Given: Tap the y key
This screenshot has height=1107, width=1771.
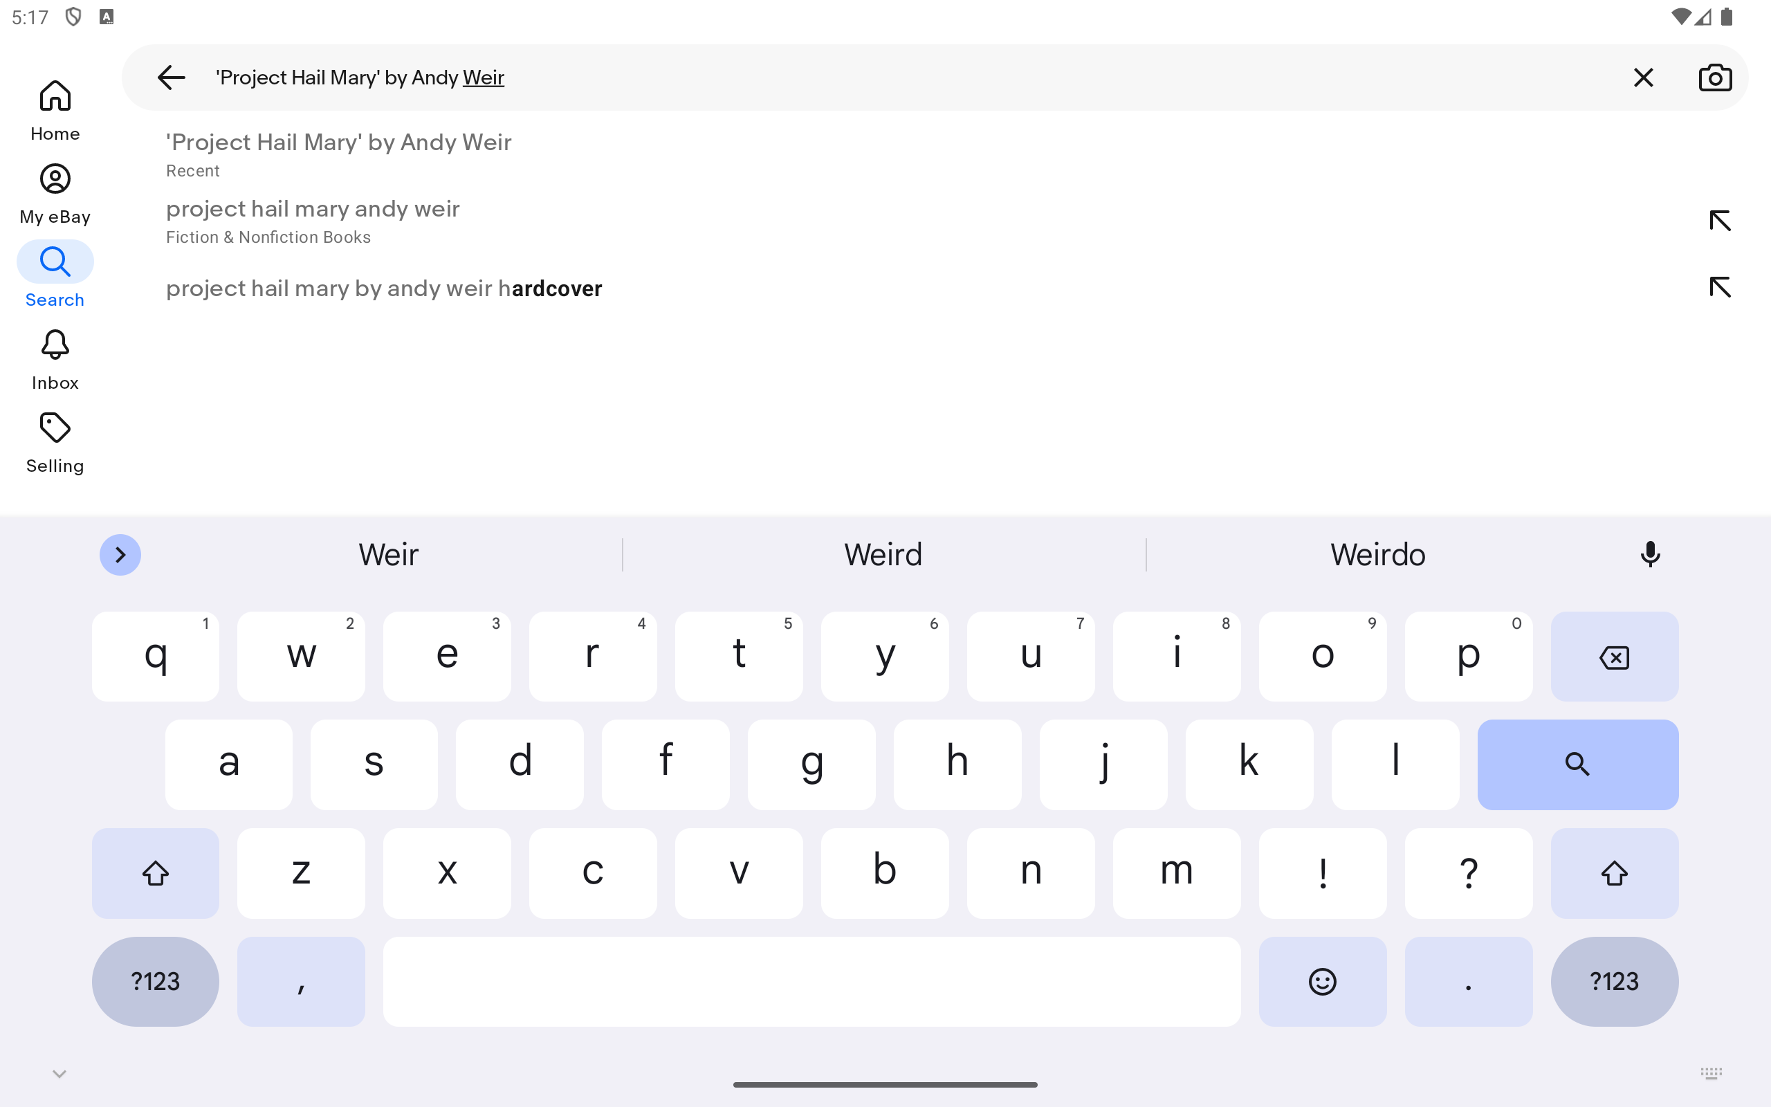Looking at the screenshot, I should 885,657.
